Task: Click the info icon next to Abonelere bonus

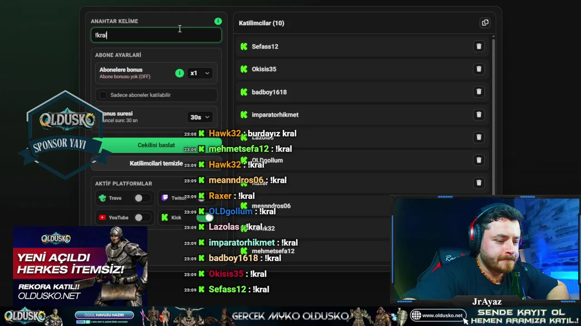Action: click(x=180, y=73)
